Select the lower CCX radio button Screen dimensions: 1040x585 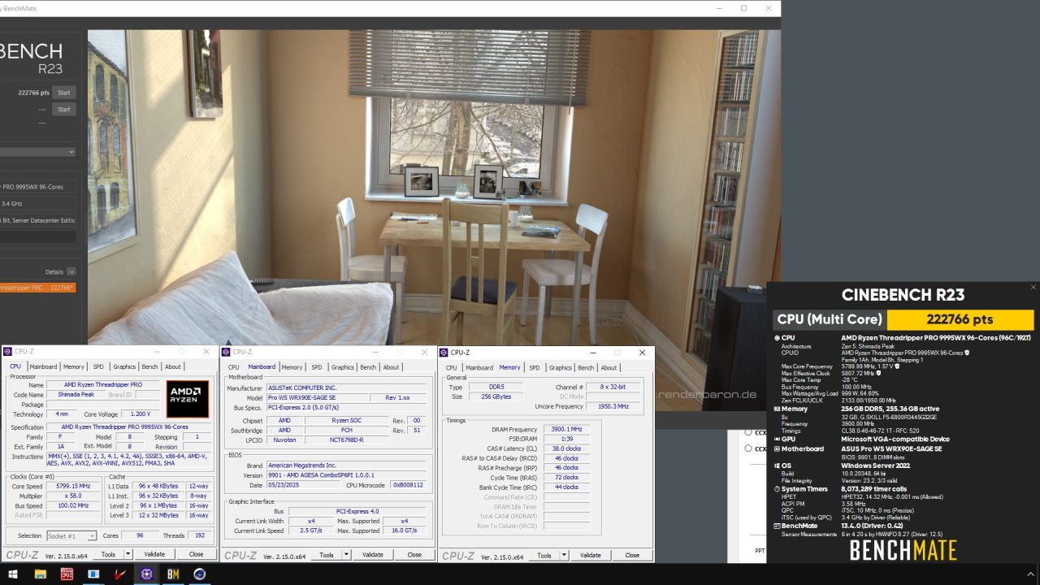coord(747,448)
